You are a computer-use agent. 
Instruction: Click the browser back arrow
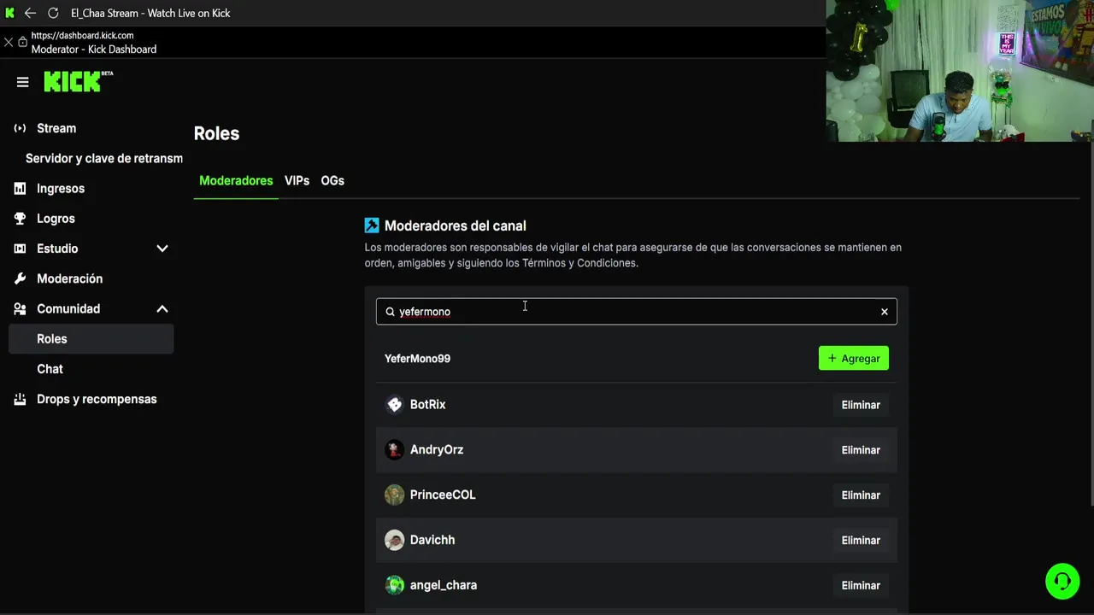coord(30,13)
